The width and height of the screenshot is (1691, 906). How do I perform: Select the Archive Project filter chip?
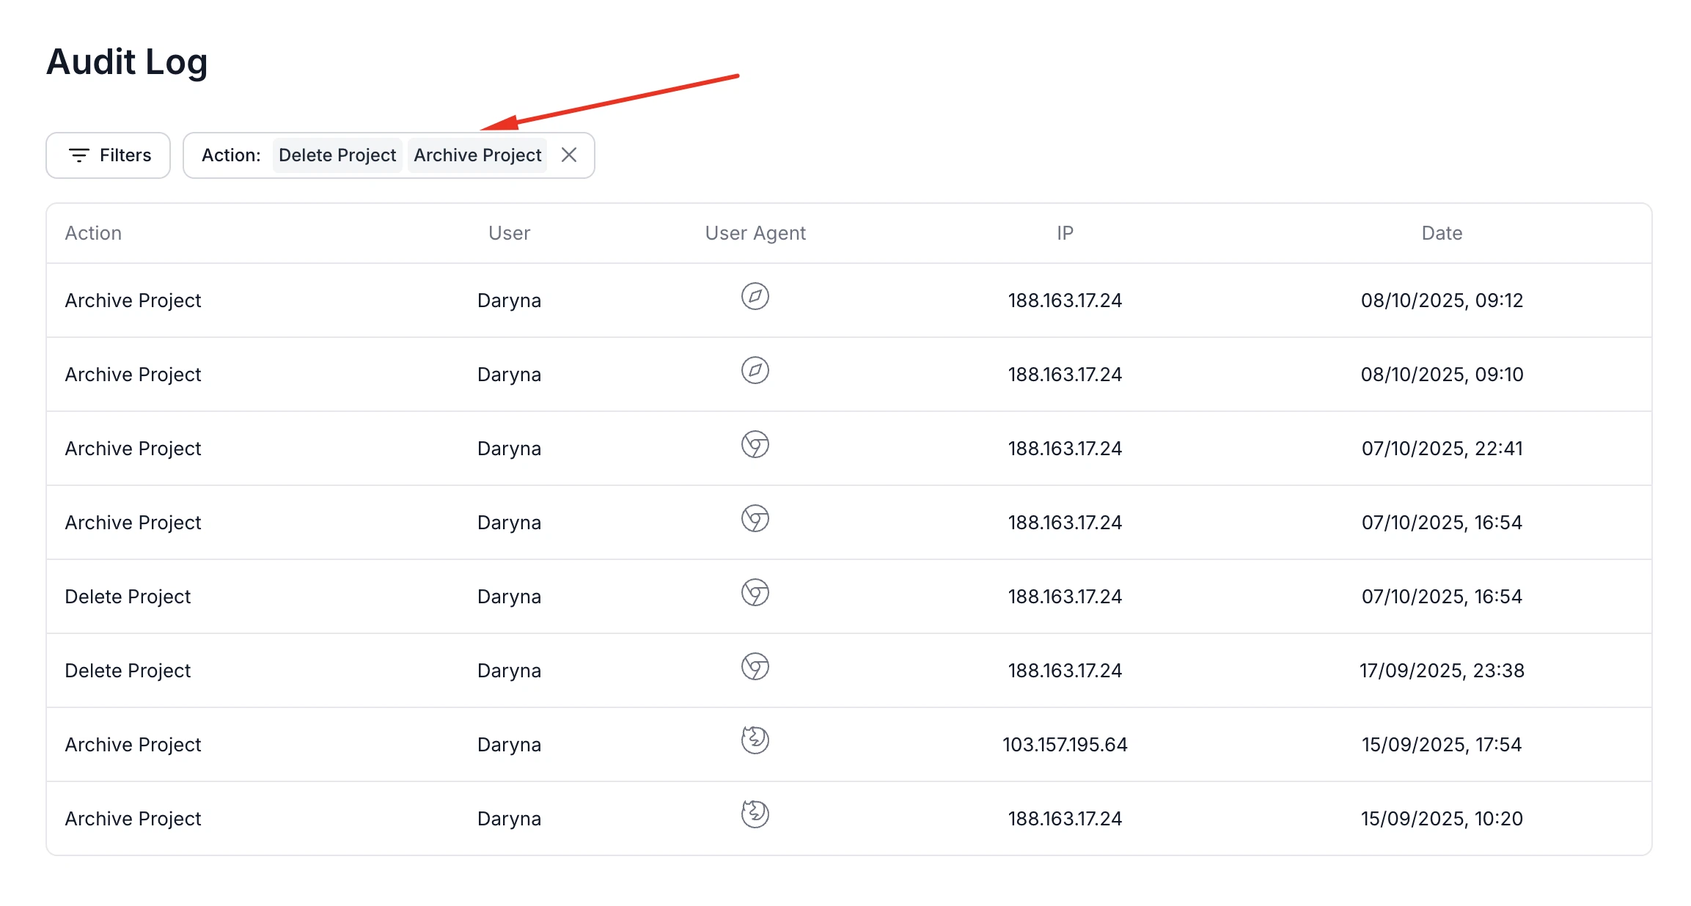pos(477,155)
